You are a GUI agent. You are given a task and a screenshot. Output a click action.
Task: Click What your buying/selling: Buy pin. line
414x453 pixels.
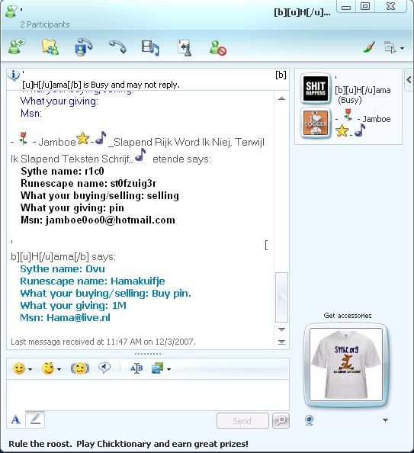point(105,294)
